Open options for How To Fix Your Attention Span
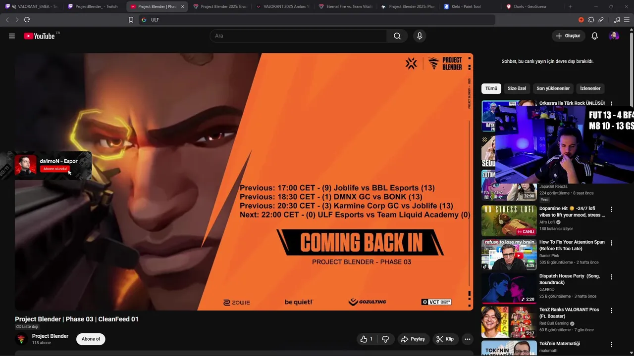 tap(611, 243)
